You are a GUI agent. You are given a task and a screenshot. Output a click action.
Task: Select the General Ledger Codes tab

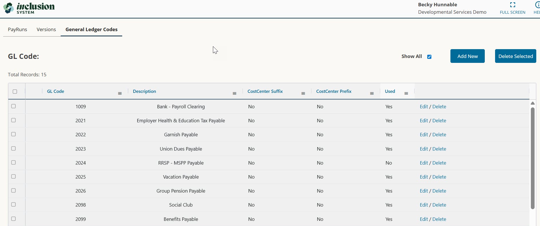[92, 29]
